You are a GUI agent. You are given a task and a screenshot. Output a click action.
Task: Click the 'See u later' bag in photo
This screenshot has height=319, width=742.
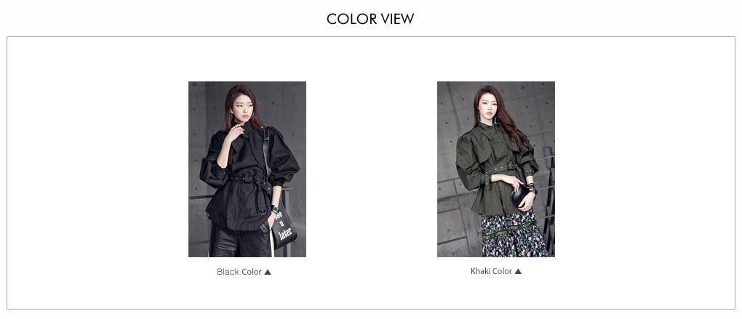tap(284, 227)
